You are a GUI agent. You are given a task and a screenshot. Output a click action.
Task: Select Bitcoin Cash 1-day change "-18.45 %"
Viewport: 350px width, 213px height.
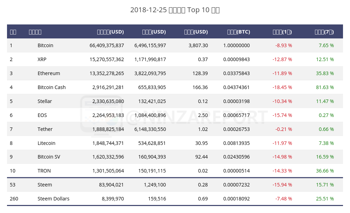coord(282,87)
